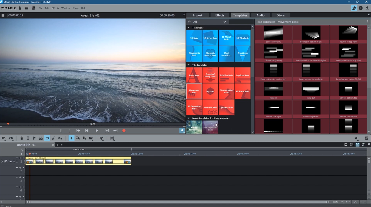Toggle Mute (M) on track 1
This screenshot has height=207, width=371.
[6, 161]
